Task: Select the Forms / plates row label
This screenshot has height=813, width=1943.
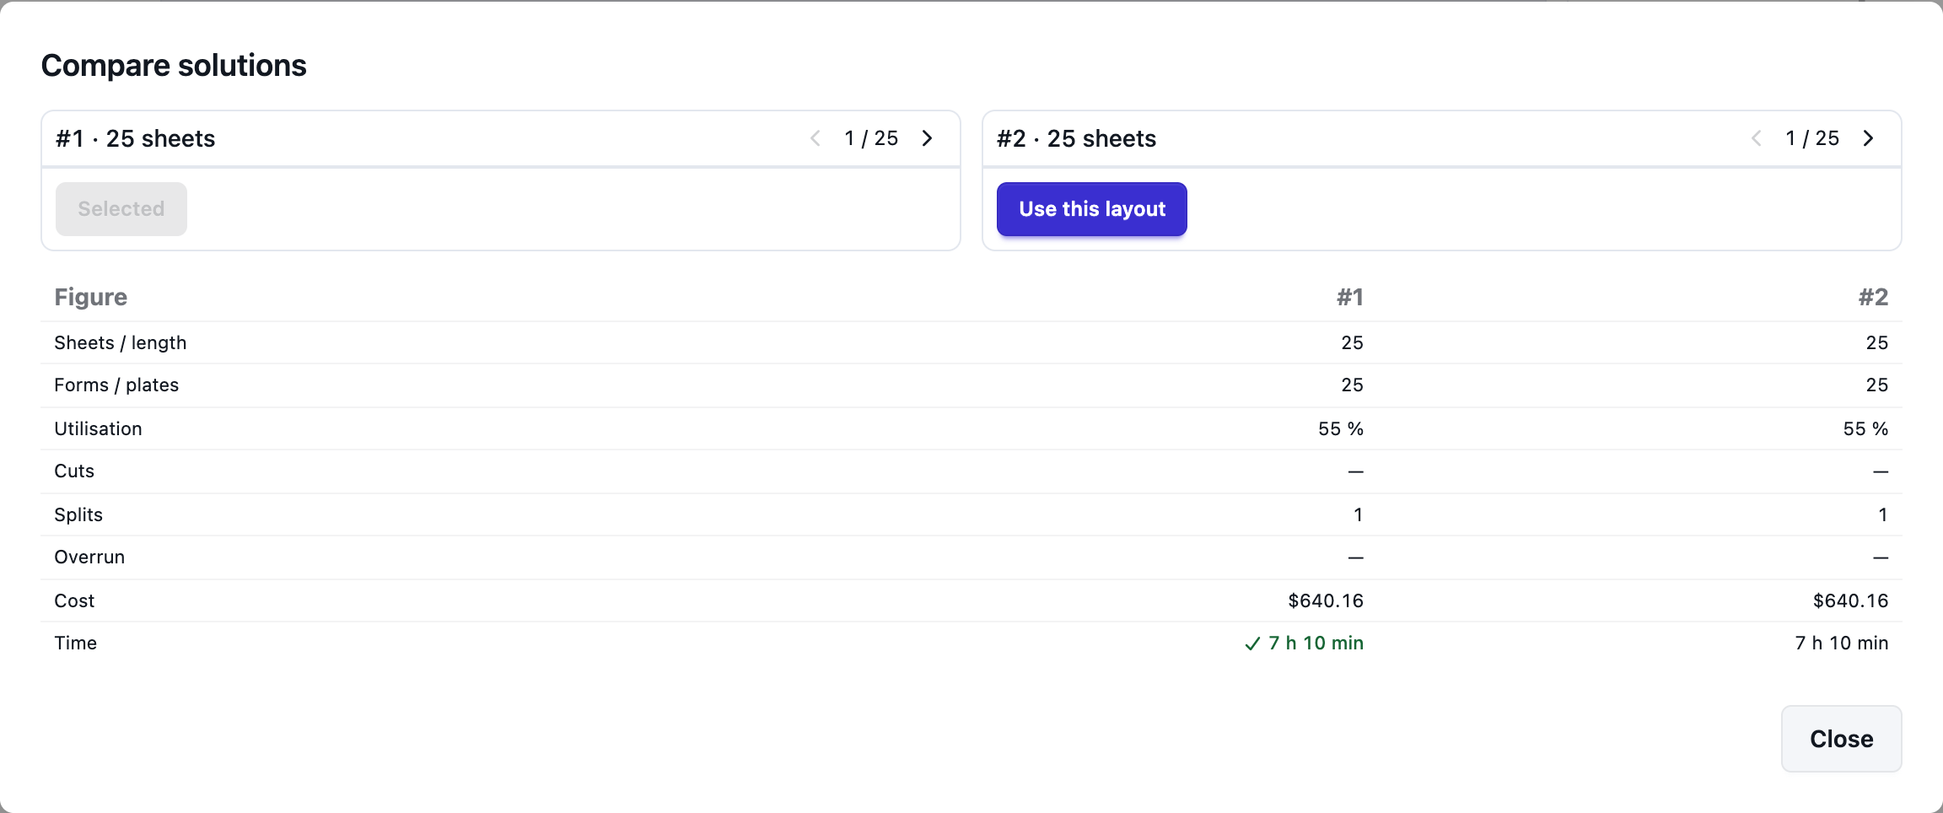Action: [x=116, y=385]
